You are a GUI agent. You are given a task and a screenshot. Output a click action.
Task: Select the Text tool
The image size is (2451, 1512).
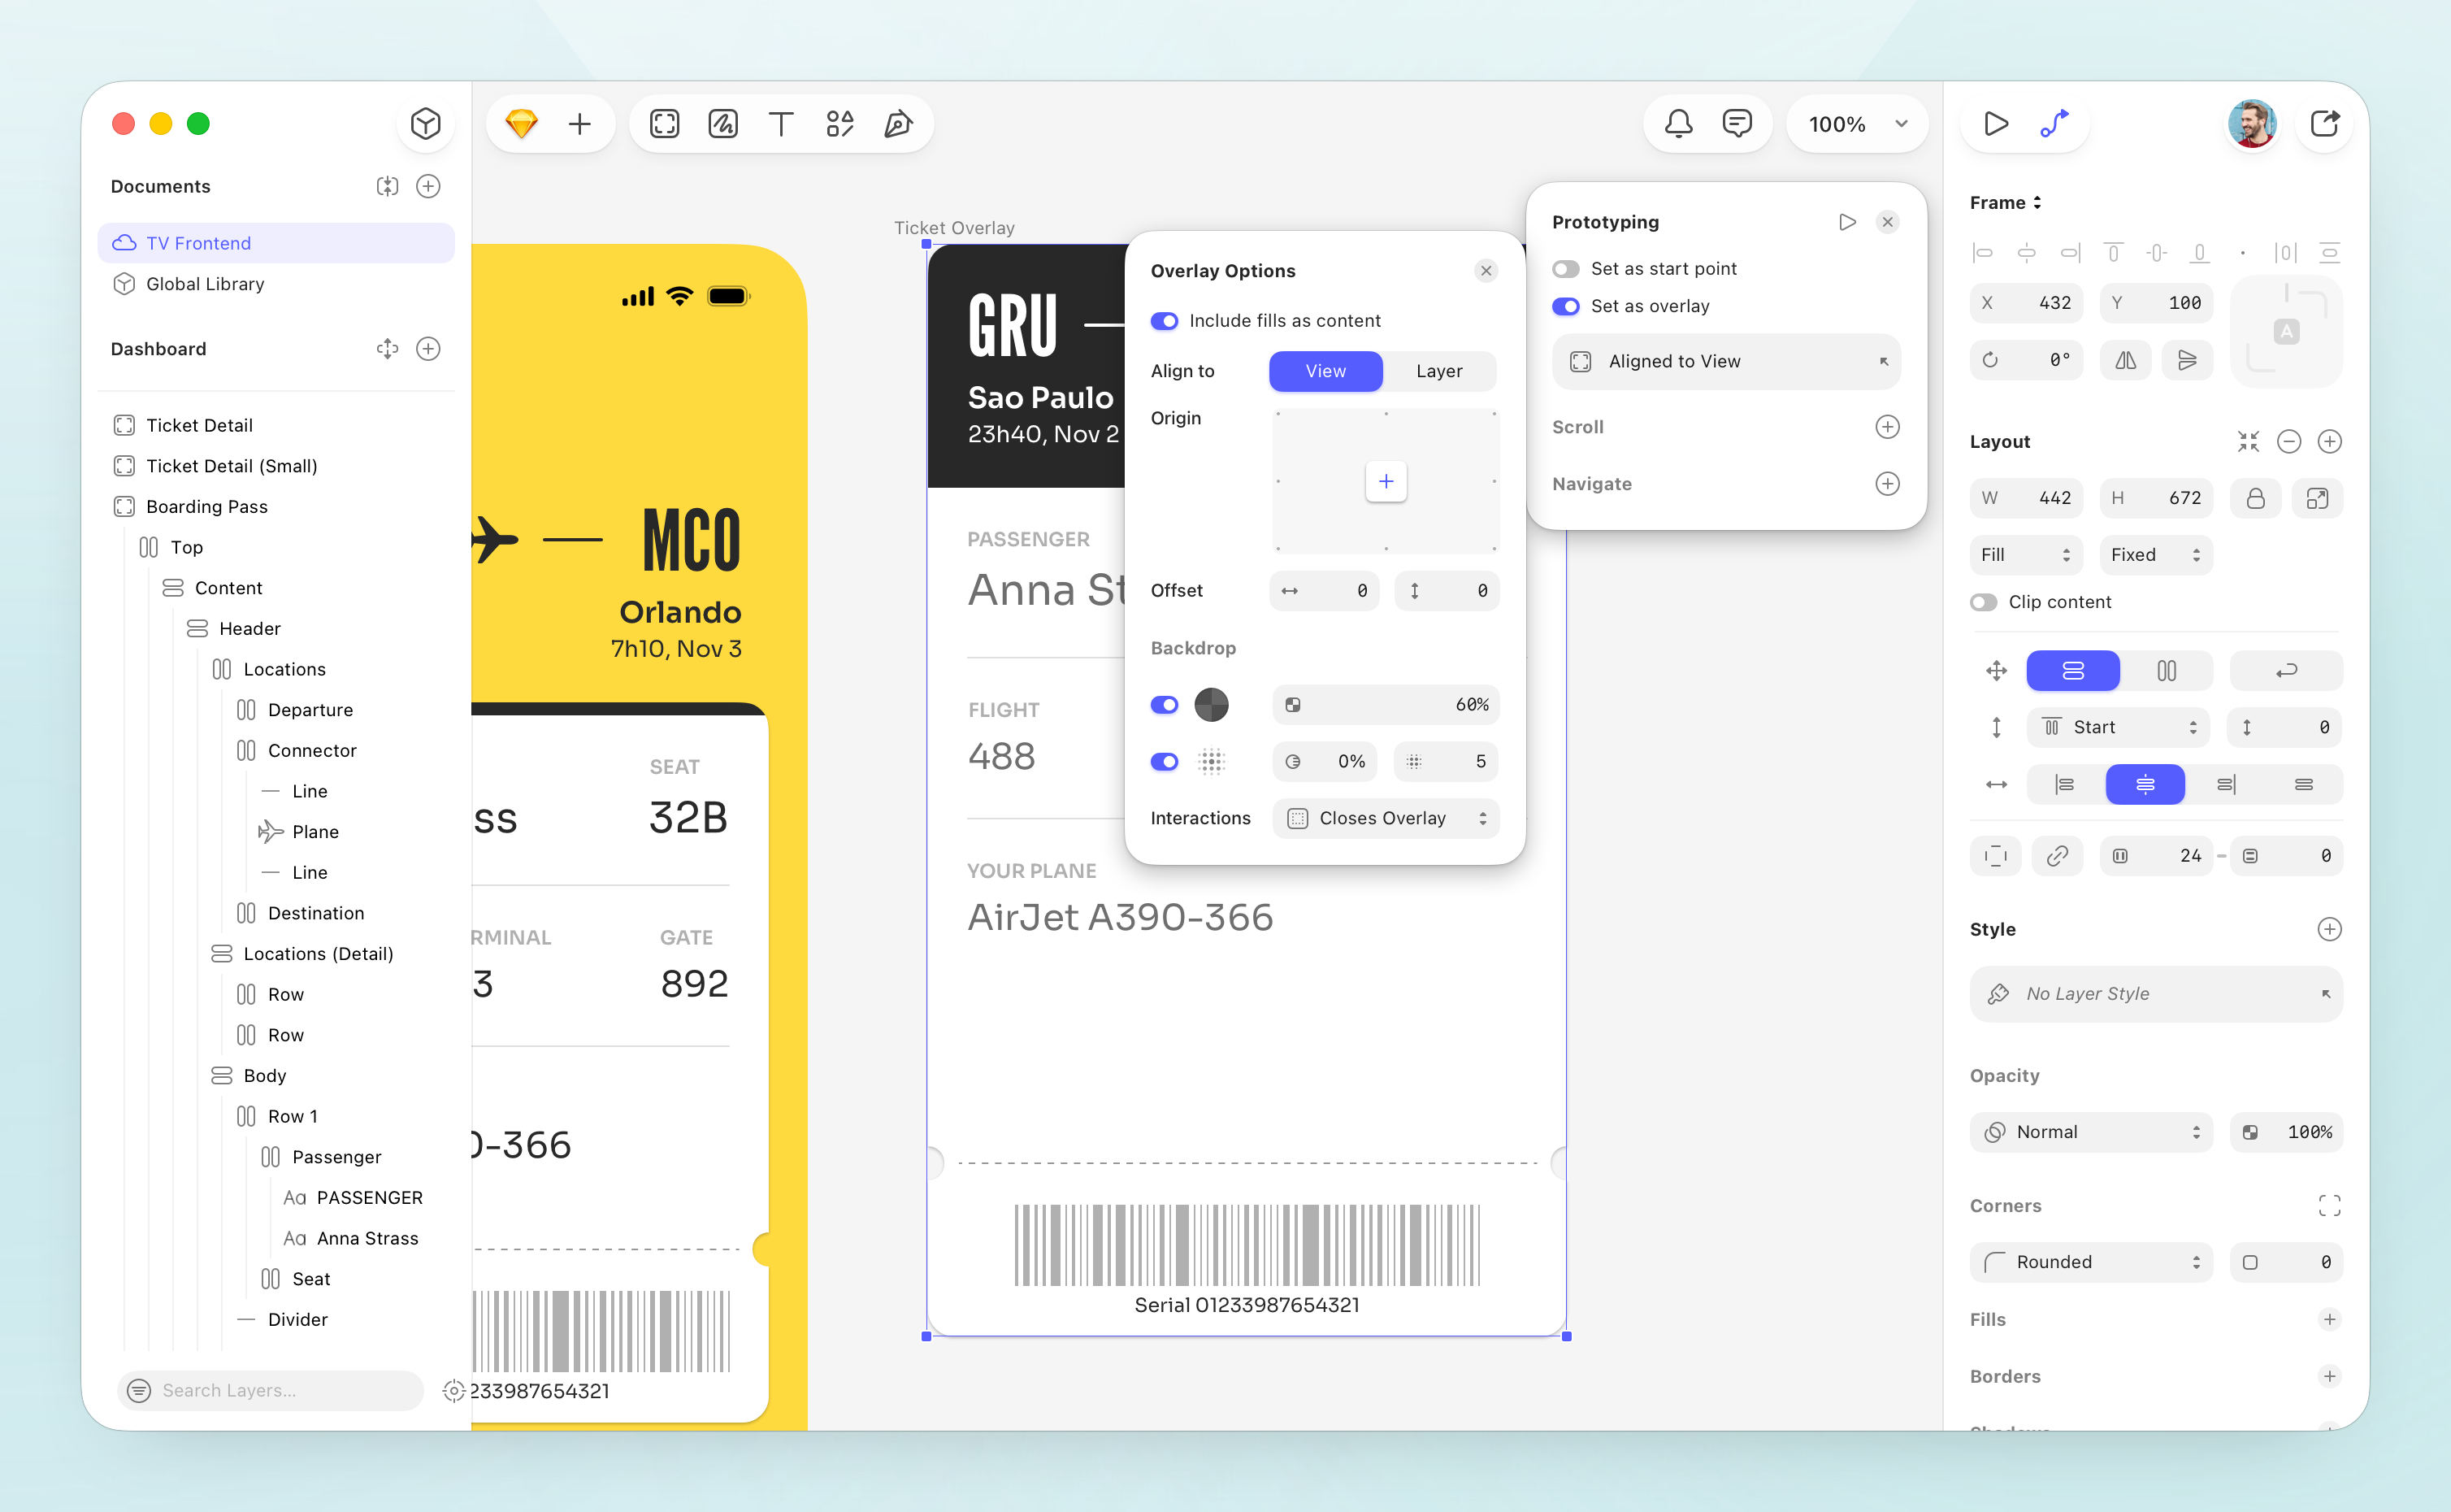(781, 124)
